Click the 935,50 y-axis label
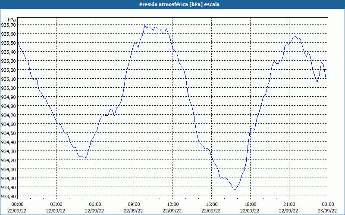Viewport: 345px width, 215px height. coord(8,43)
